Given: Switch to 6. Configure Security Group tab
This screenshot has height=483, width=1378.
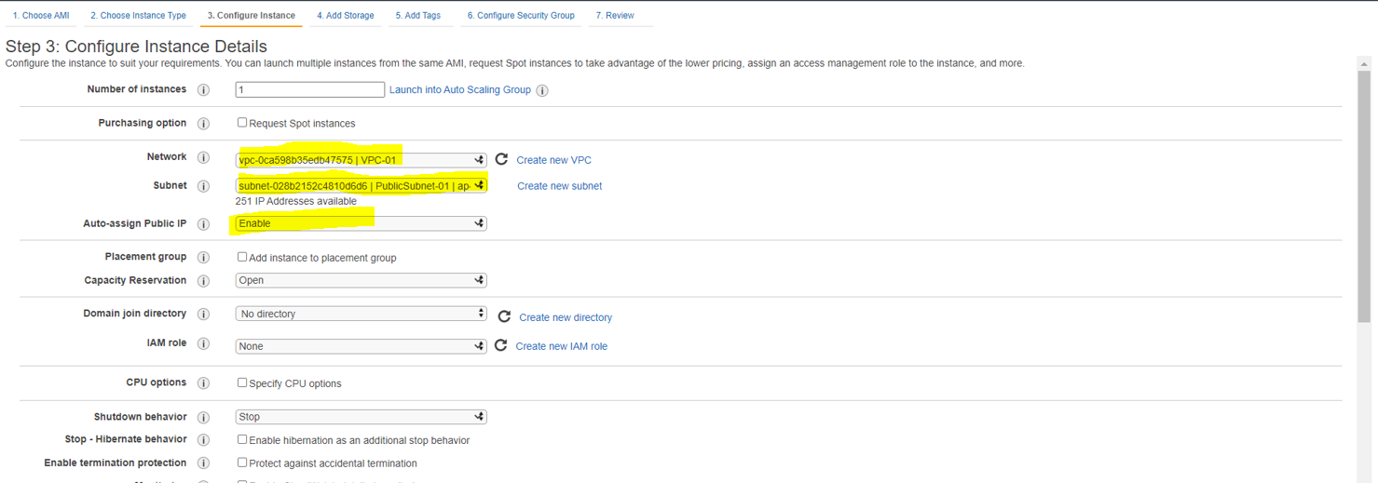Looking at the screenshot, I should [x=521, y=16].
